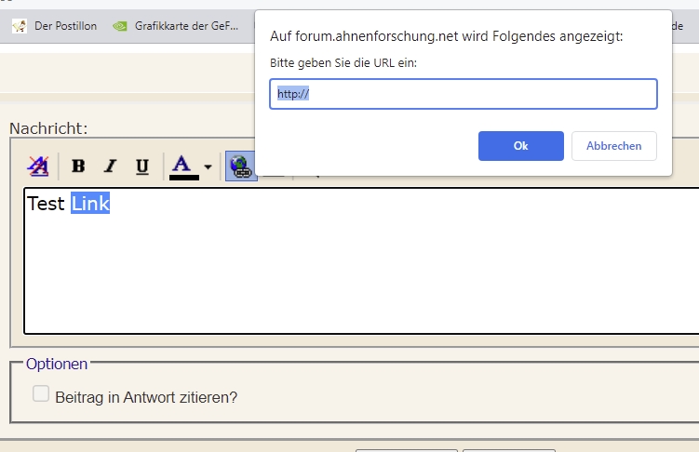The image size is (699, 452).
Task: Apply font color with the A icon
Action: (x=182, y=164)
